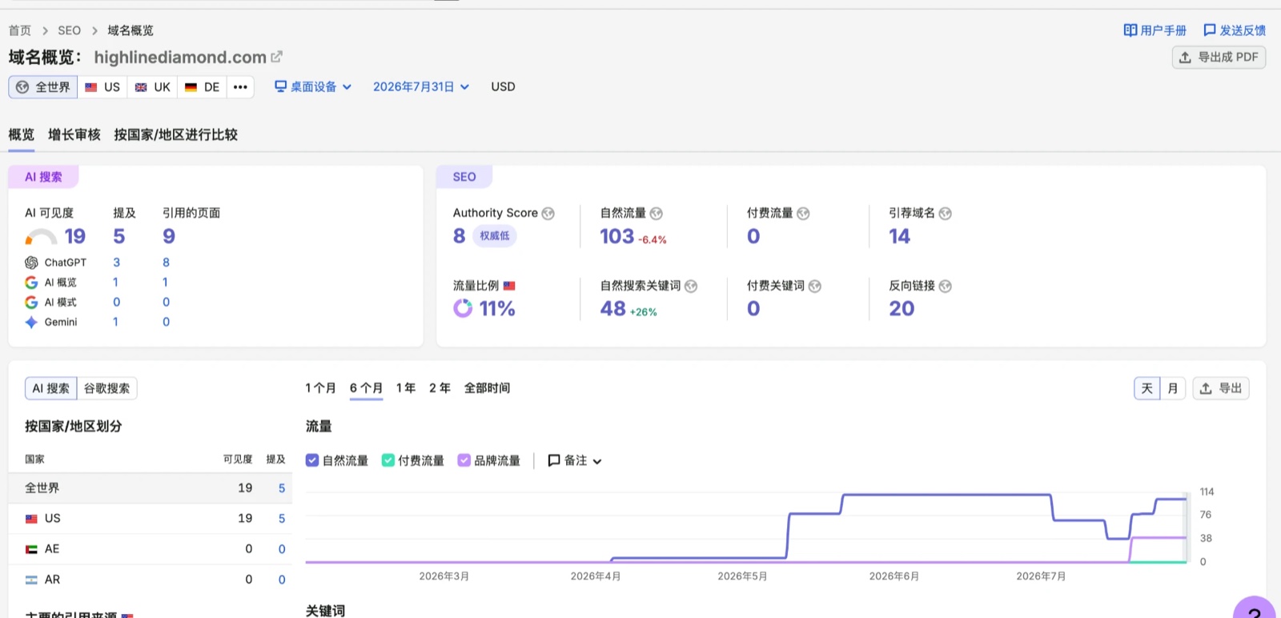
Task: Select the 谷歌搜索 segment toggle
Action: tap(107, 388)
